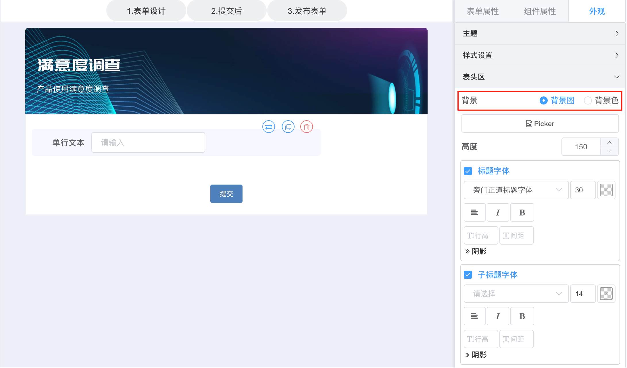Image resolution: width=627 pixels, height=368 pixels.
Task: Open title font text alignment
Action: [x=474, y=212]
